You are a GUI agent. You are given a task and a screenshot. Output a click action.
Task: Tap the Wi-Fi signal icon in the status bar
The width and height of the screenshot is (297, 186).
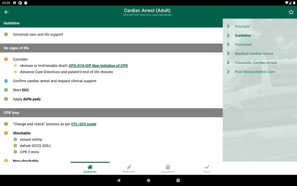286,3
